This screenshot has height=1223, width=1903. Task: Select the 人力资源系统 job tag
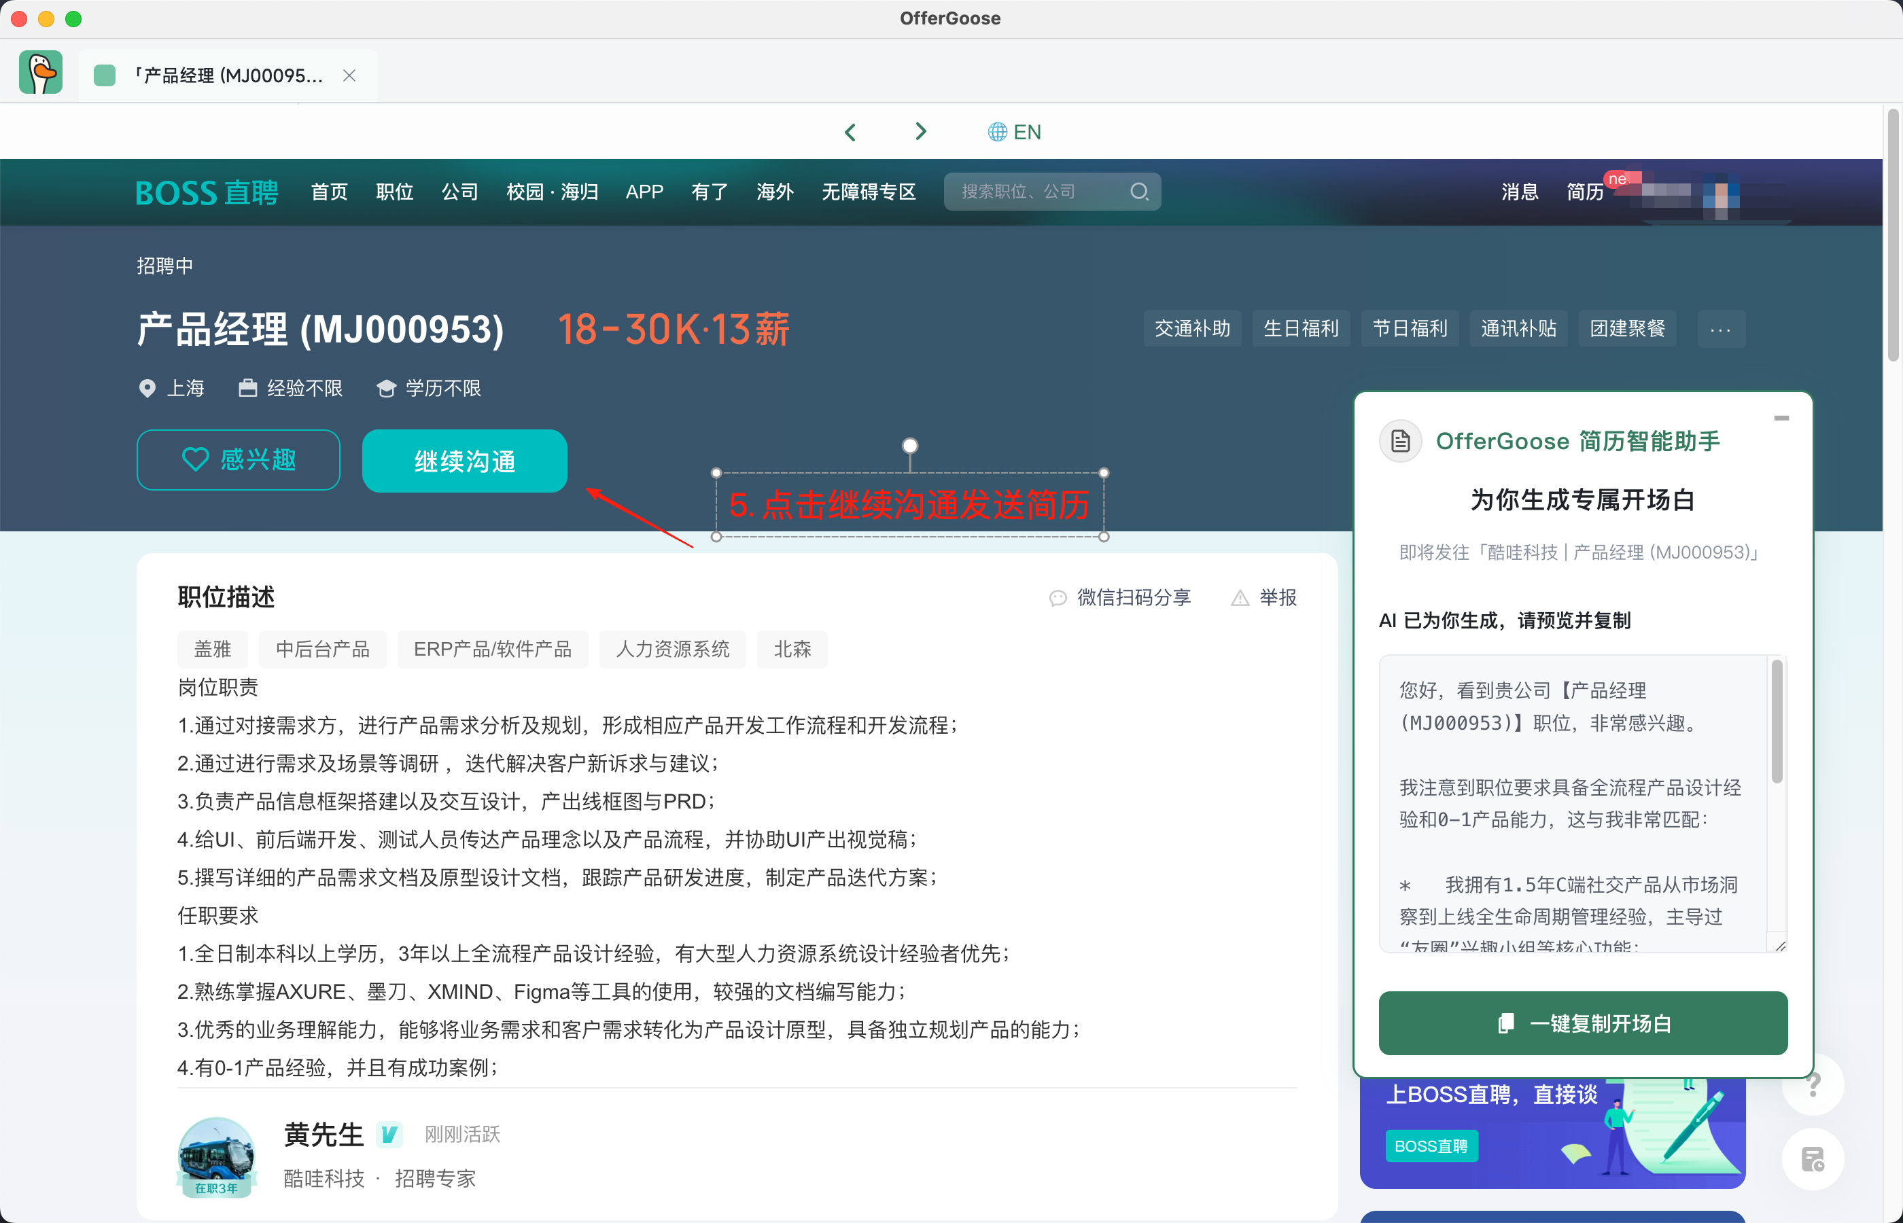(x=672, y=649)
